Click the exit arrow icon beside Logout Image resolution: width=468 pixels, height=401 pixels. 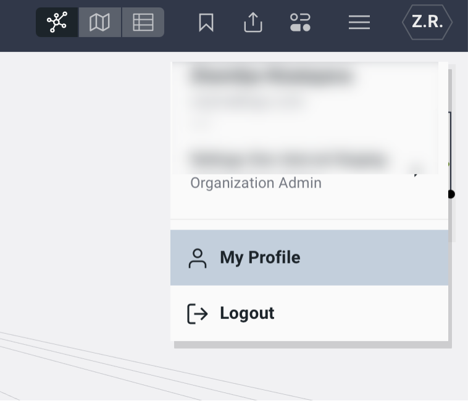tap(197, 313)
